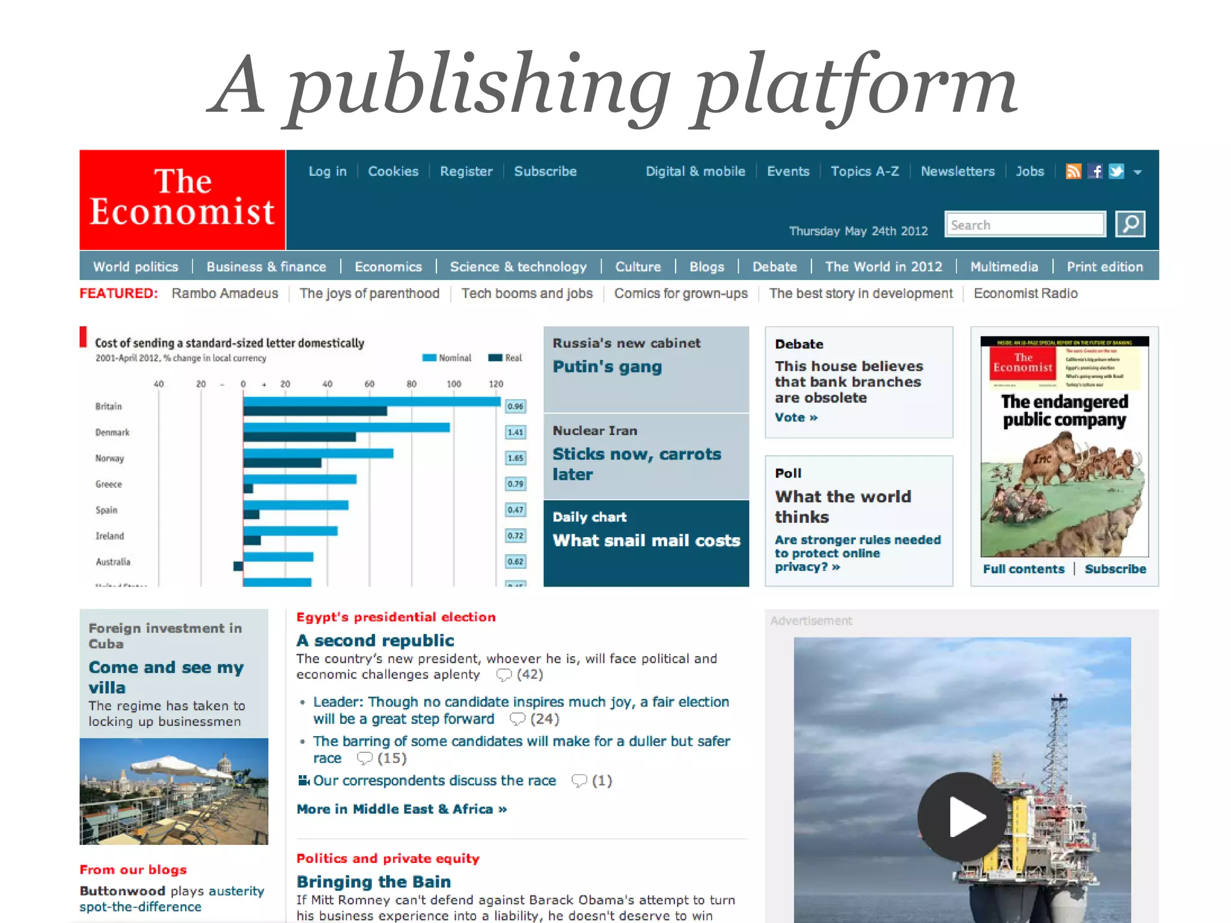Open featured Tech booms and jobs
The image size is (1231, 923).
(527, 293)
